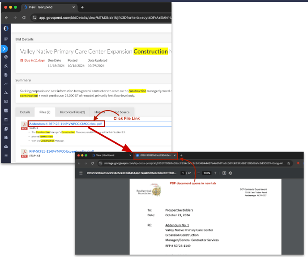Open the bank building agencies icon in sidebar
Screen dimensions: 308x257
(x=6, y=120)
